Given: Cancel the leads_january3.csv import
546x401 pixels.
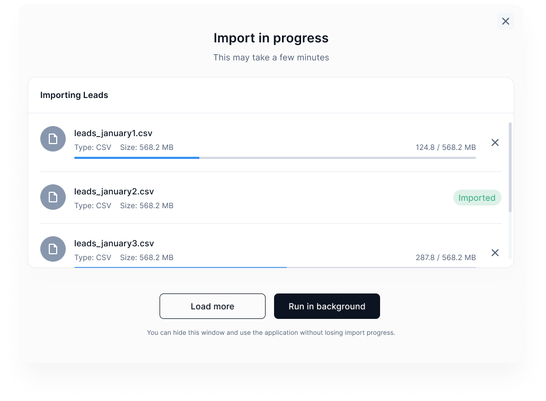Looking at the screenshot, I should (495, 253).
